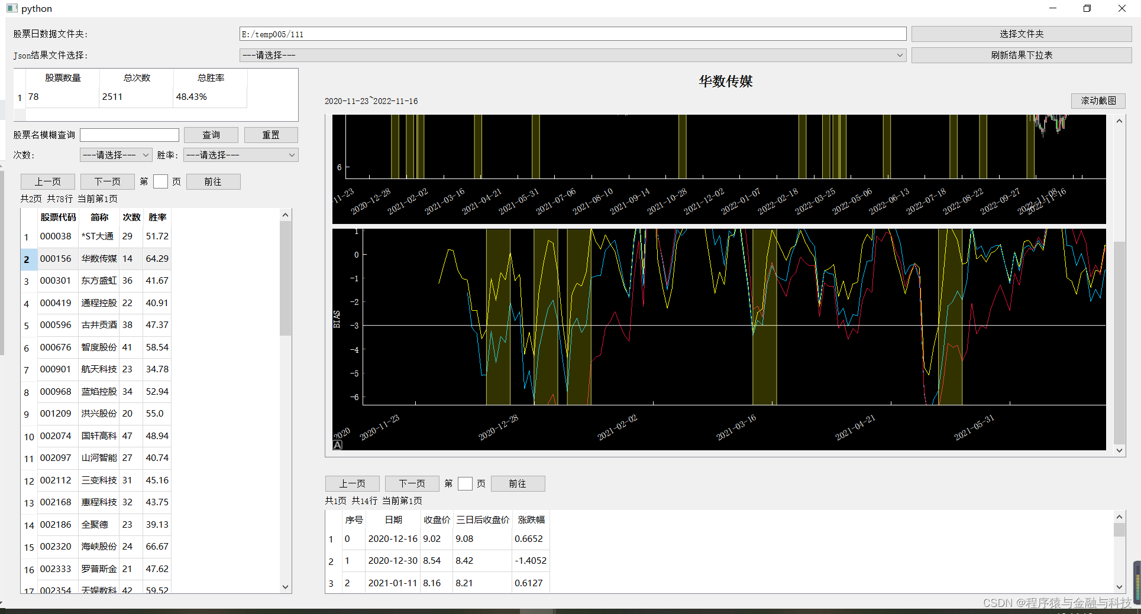1141x614 pixels.
Task: Click the stock list scroll down arrow
Action: coord(285,587)
